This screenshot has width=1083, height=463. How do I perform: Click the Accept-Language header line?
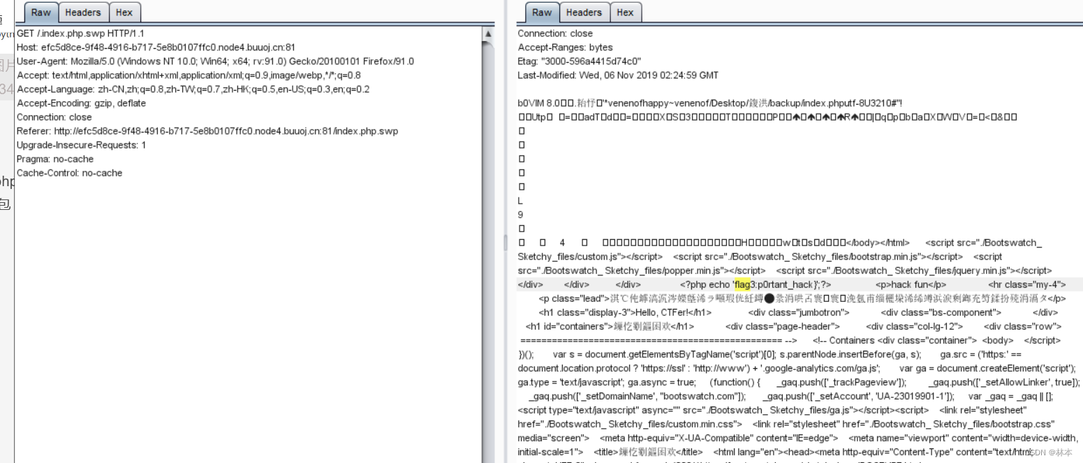[193, 89]
